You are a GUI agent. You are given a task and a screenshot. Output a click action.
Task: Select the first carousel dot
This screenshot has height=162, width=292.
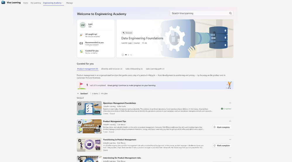[126, 55]
